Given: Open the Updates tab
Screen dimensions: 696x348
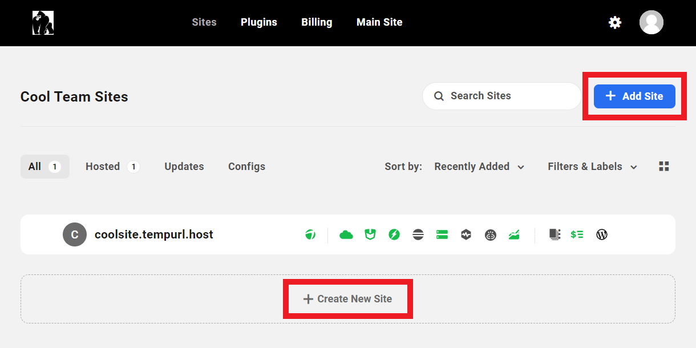Looking at the screenshot, I should tap(184, 166).
